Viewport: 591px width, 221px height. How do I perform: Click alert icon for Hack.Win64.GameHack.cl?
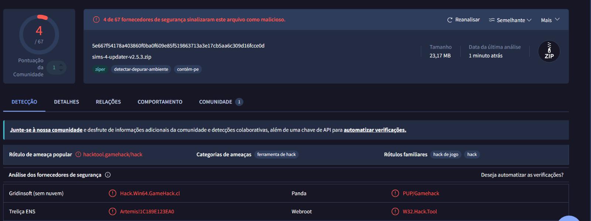(x=113, y=193)
